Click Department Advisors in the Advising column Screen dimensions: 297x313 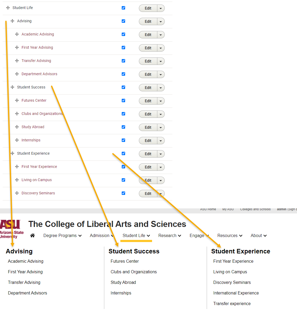pos(27,293)
